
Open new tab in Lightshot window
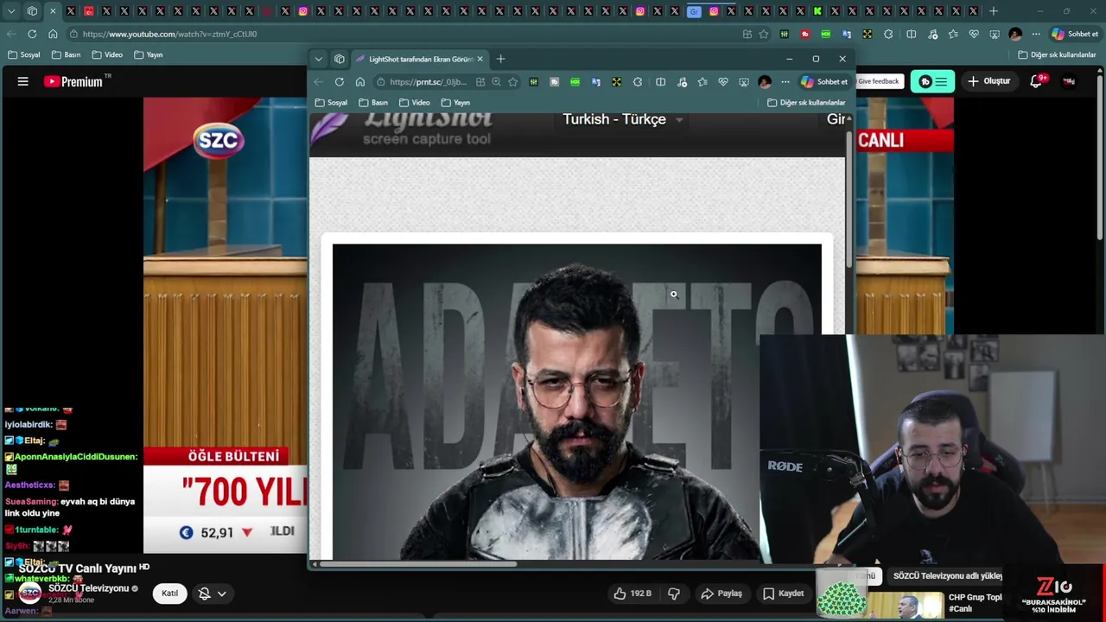pos(500,59)
